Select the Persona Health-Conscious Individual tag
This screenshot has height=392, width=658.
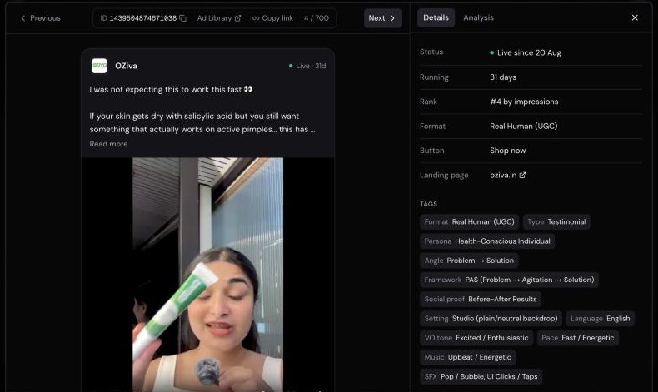point(486,241)
